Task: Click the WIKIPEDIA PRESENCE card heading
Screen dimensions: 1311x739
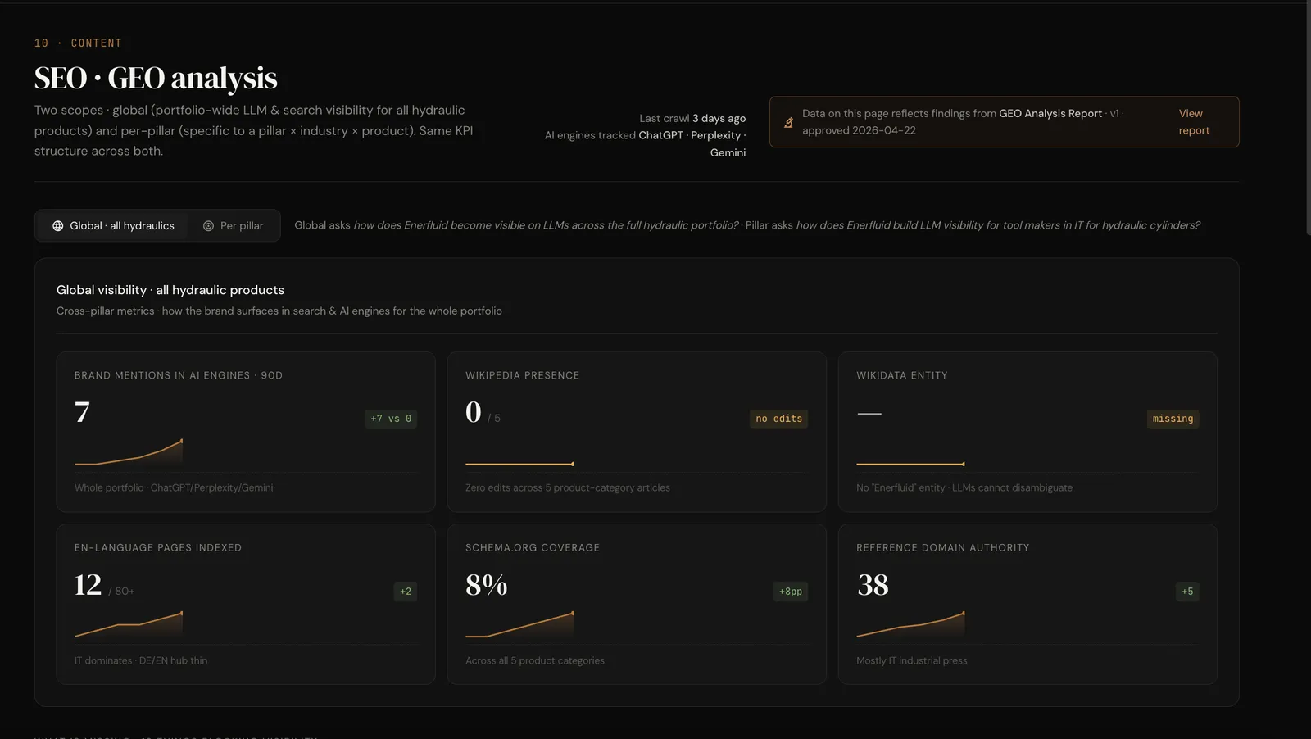Action: click(x=522, y=375)
